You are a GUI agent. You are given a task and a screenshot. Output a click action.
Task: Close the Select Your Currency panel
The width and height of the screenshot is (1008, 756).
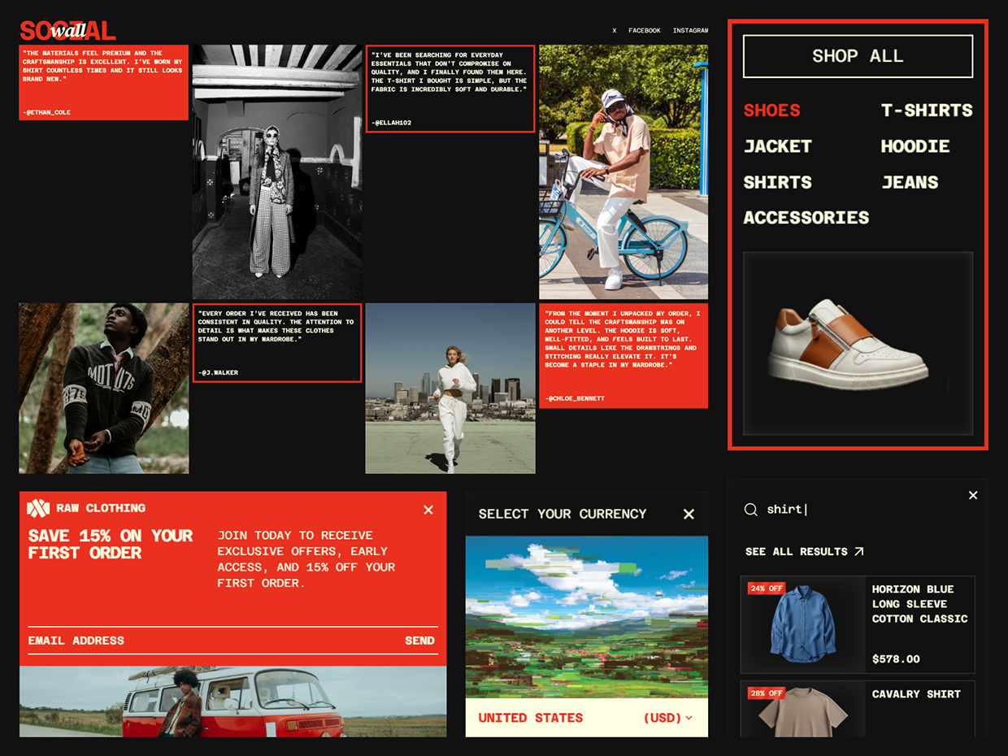689,514
